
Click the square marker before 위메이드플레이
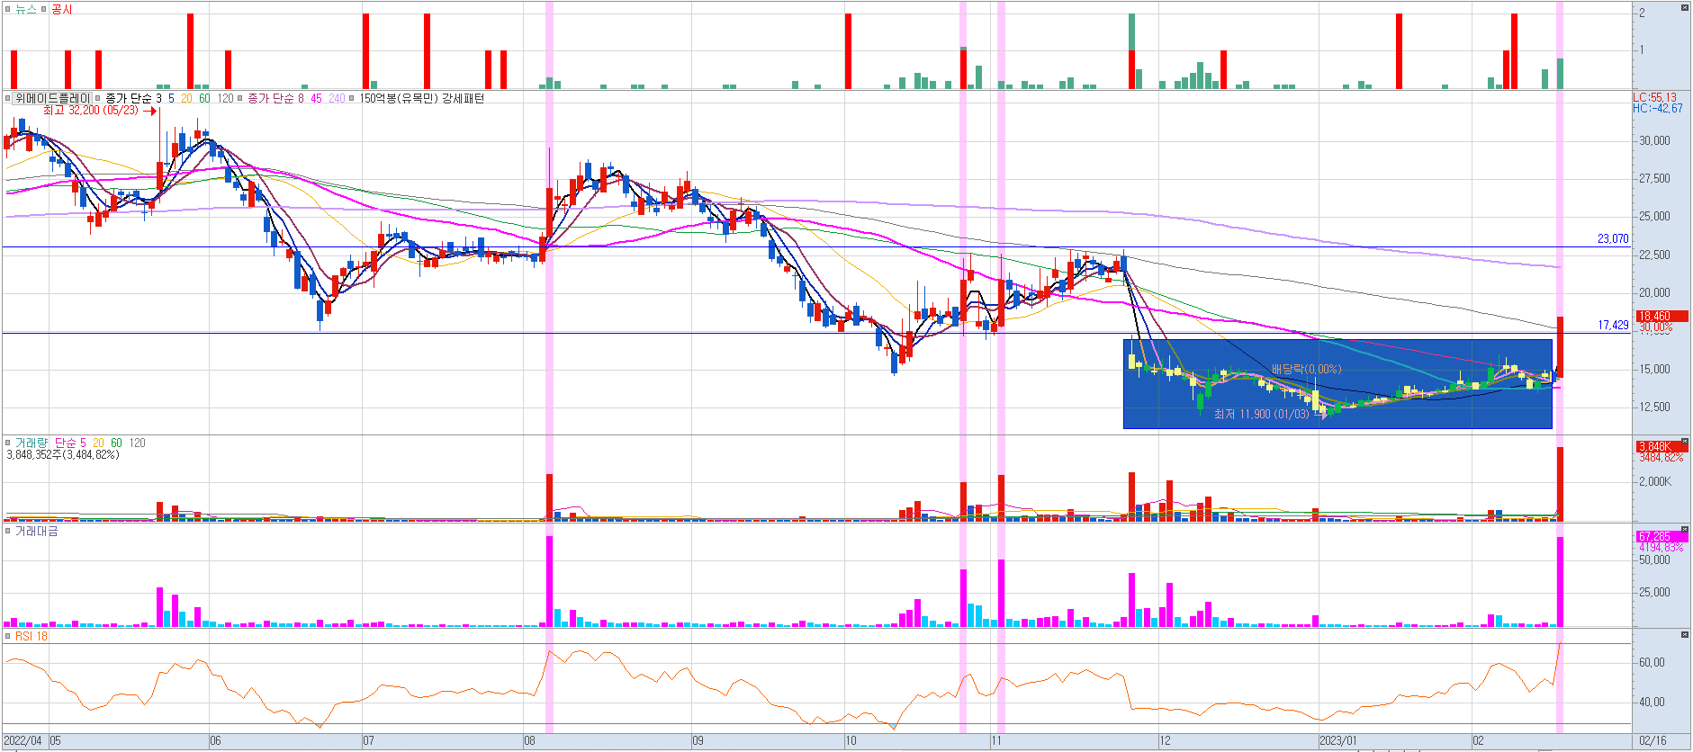[x=8, y=98]
